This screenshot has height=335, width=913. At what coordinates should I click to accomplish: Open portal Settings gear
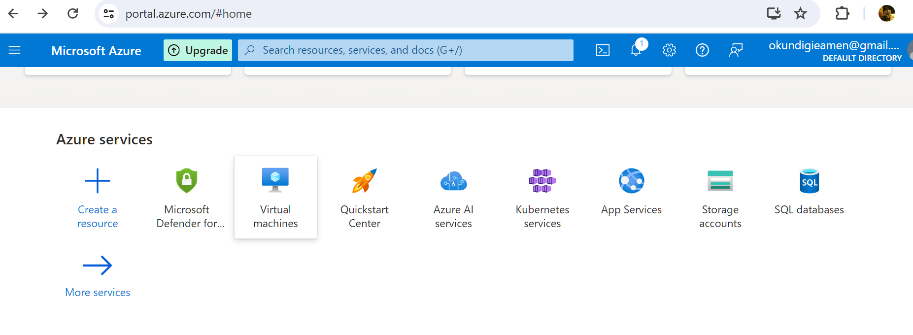[x=669, y=50]
